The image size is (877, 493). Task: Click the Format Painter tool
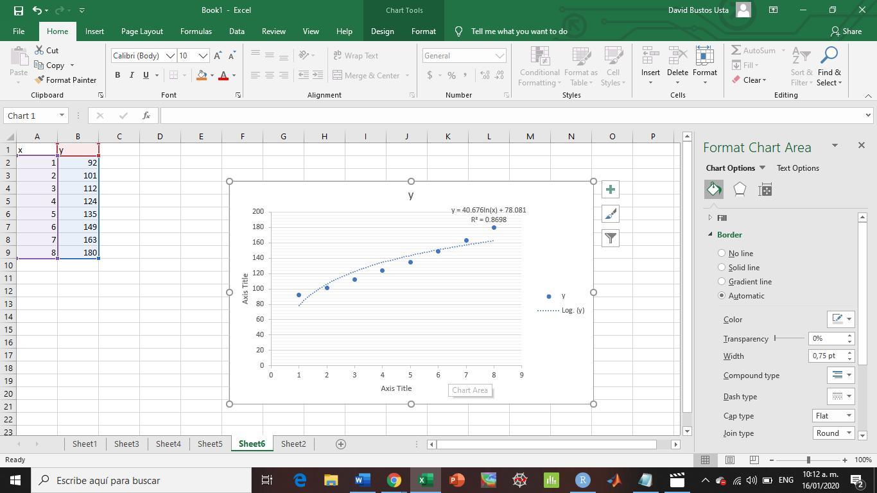[65, 80]
